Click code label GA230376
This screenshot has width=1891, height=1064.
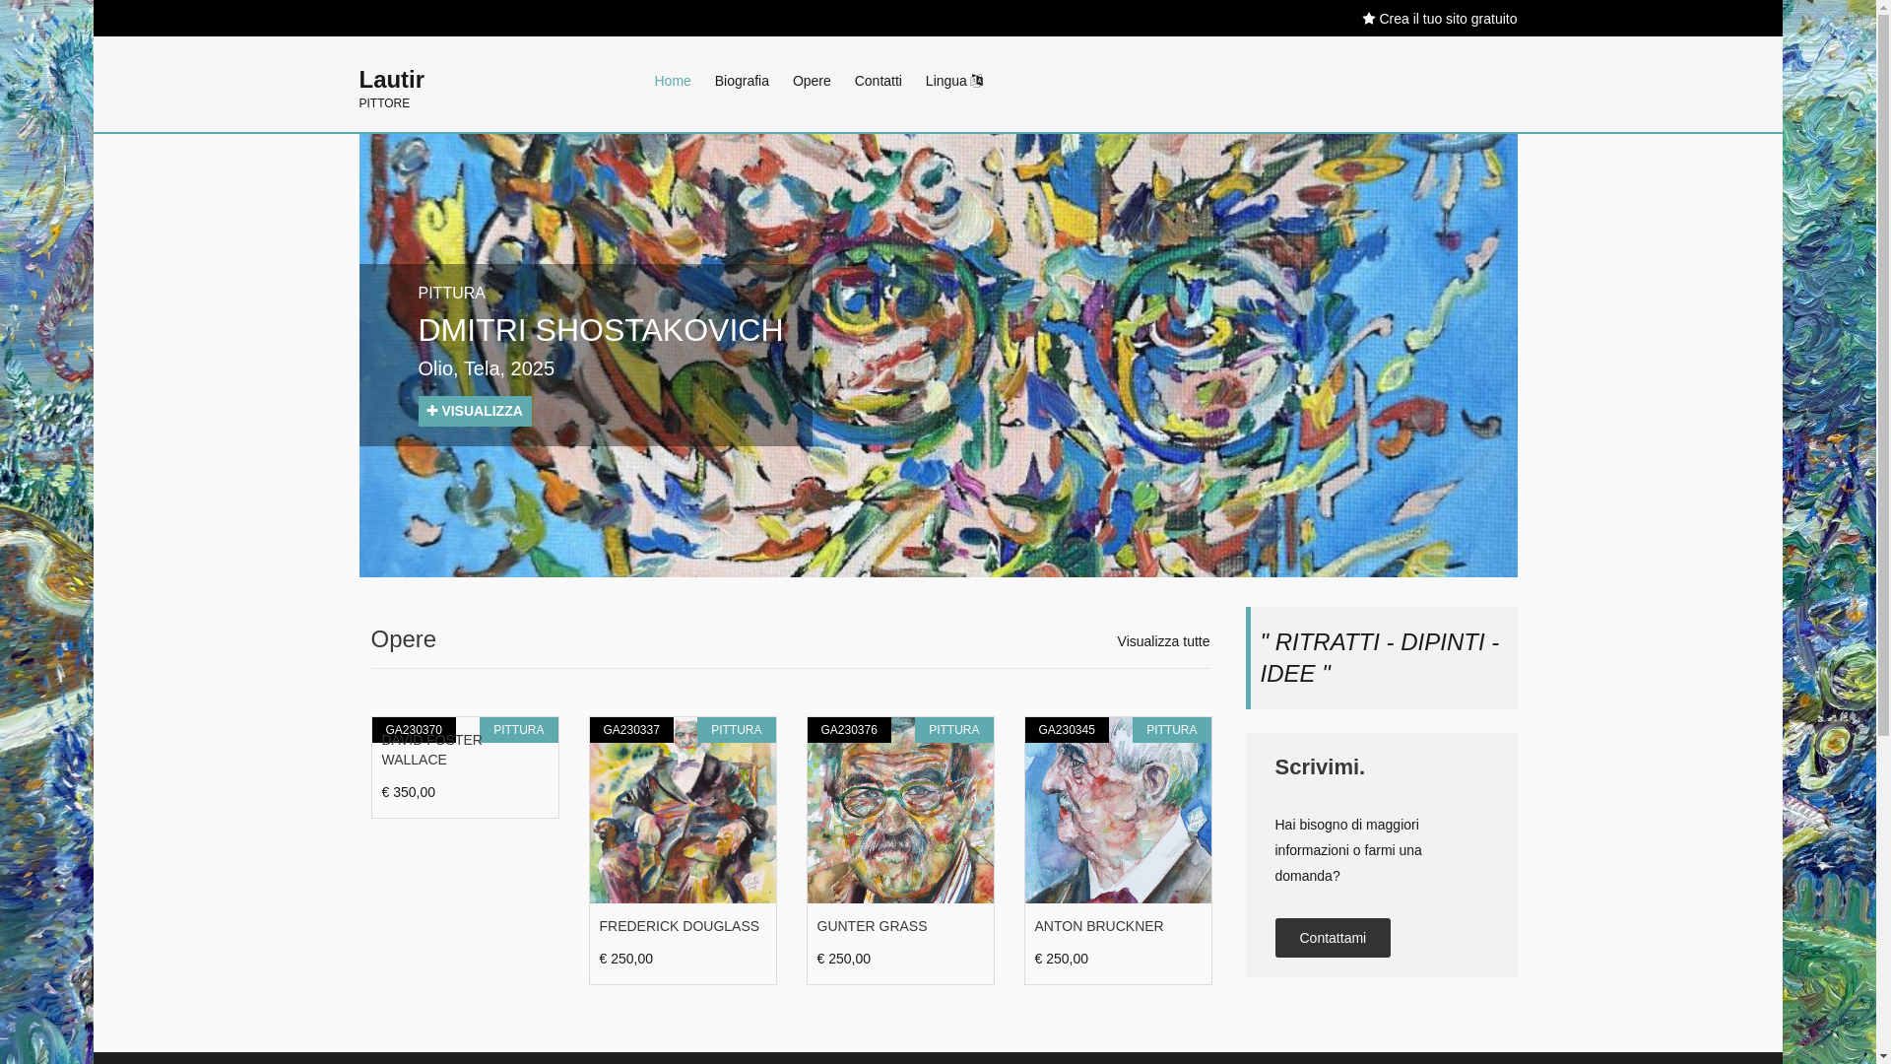click(x=849, y=730)
